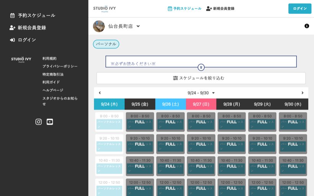Click the blue ログイン button
Screen dimensions: 314x196
tap(300, 8)
